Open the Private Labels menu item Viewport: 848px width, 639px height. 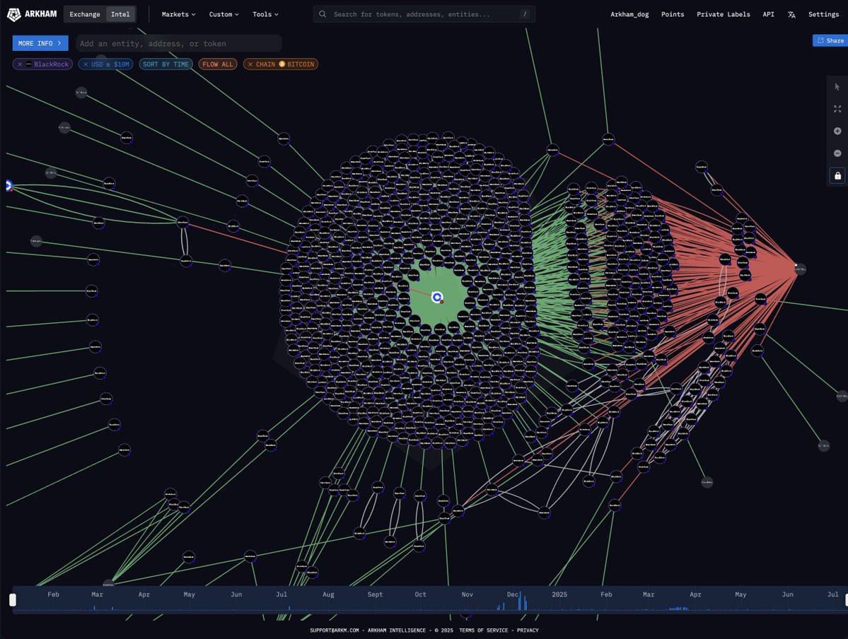(x=723, y=14)
